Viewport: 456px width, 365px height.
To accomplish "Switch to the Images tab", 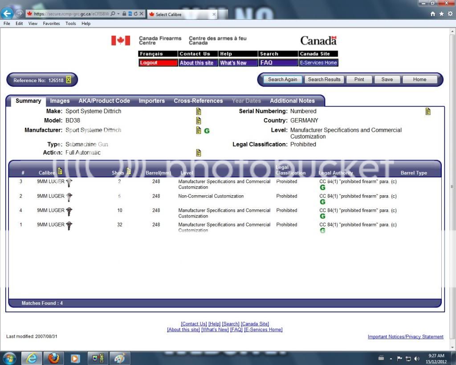I will pyautogui.click(x=60, y=101).
